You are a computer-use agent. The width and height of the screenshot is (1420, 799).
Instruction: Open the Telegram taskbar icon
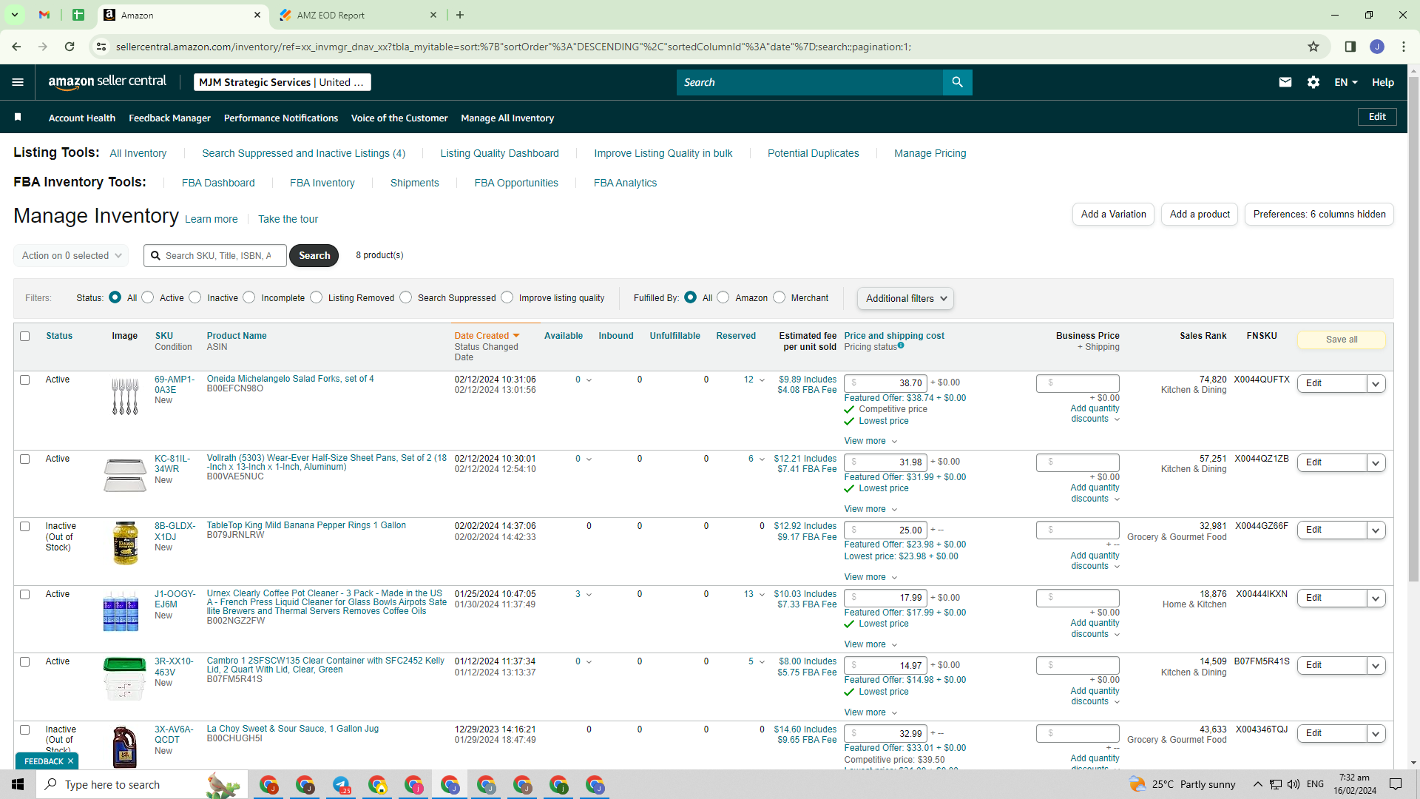click(341, 785)
